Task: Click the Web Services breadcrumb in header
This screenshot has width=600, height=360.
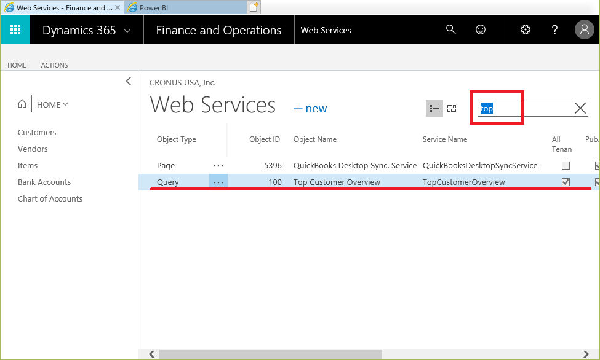Action: (326, 30)
